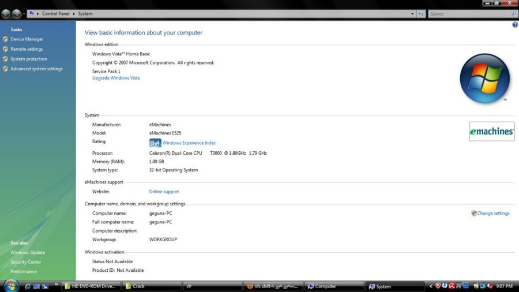Open address bar history dropdown

point(412,14)
